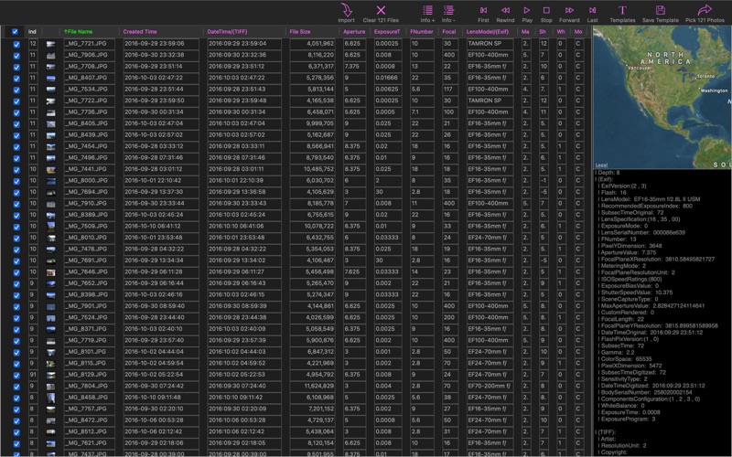Screen dimensions: 732x457
Task: Toggle the select-all checkbox in header
Action: (x=15, y=32)
